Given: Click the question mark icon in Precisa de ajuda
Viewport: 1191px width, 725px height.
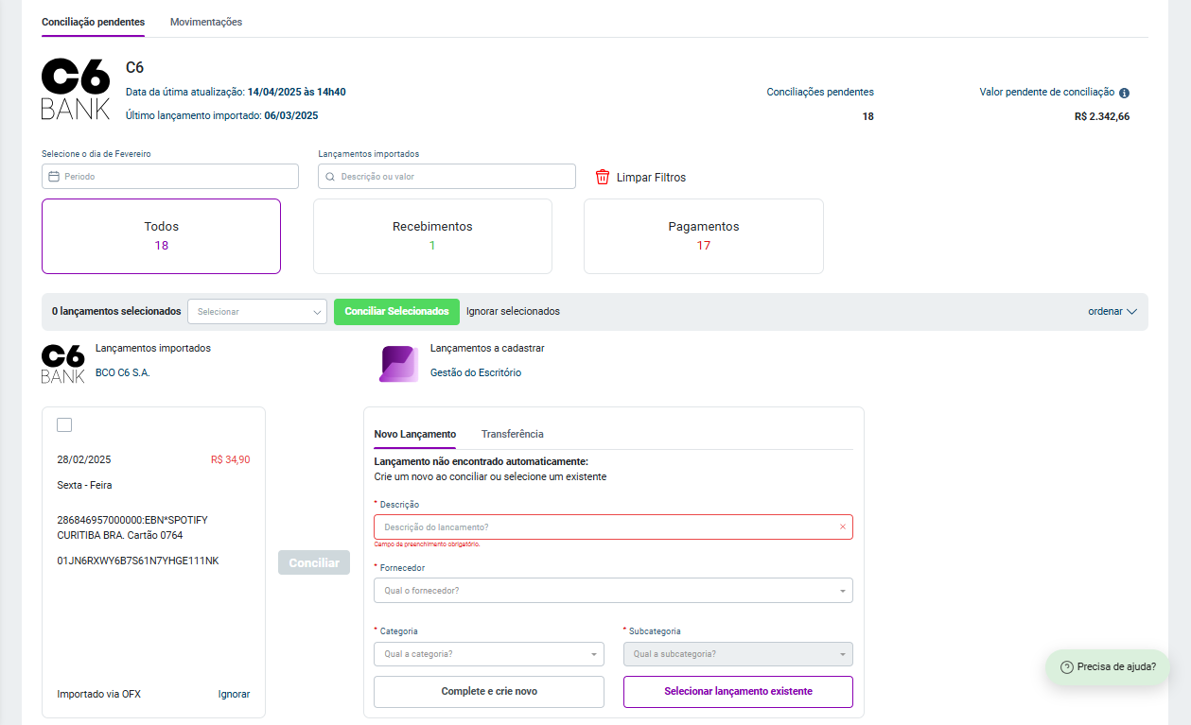Looking at the screenshot, I should 1067,666.
